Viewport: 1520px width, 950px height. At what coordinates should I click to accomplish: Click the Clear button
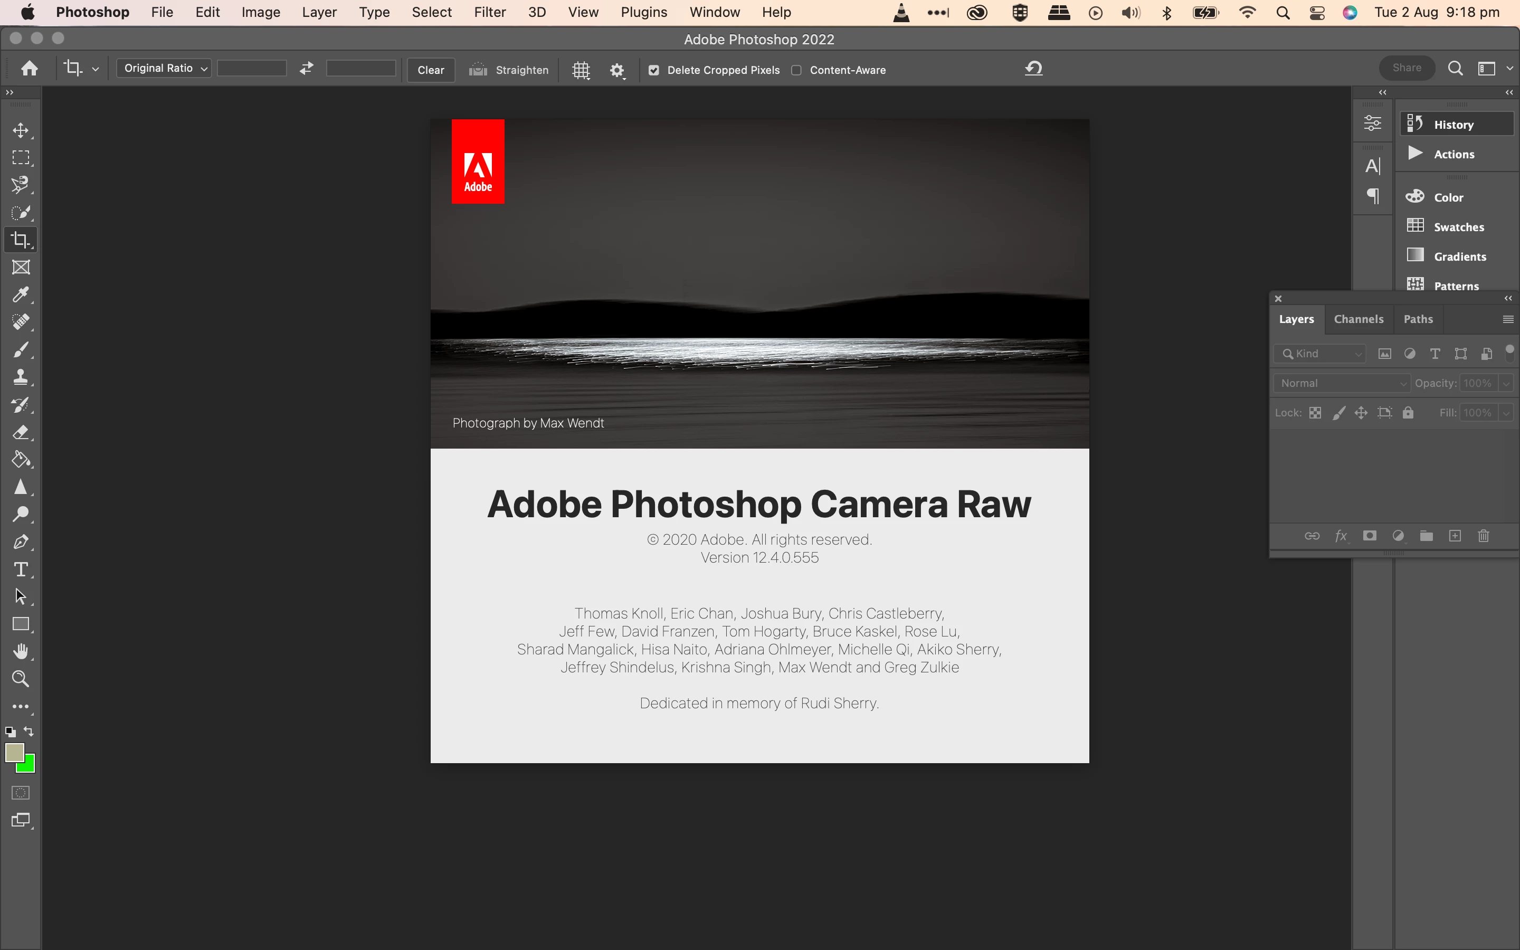(x=431, y=70)
